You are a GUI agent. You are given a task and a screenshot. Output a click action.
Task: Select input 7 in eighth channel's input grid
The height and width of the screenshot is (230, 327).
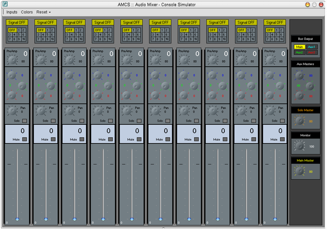pos(211,39)
